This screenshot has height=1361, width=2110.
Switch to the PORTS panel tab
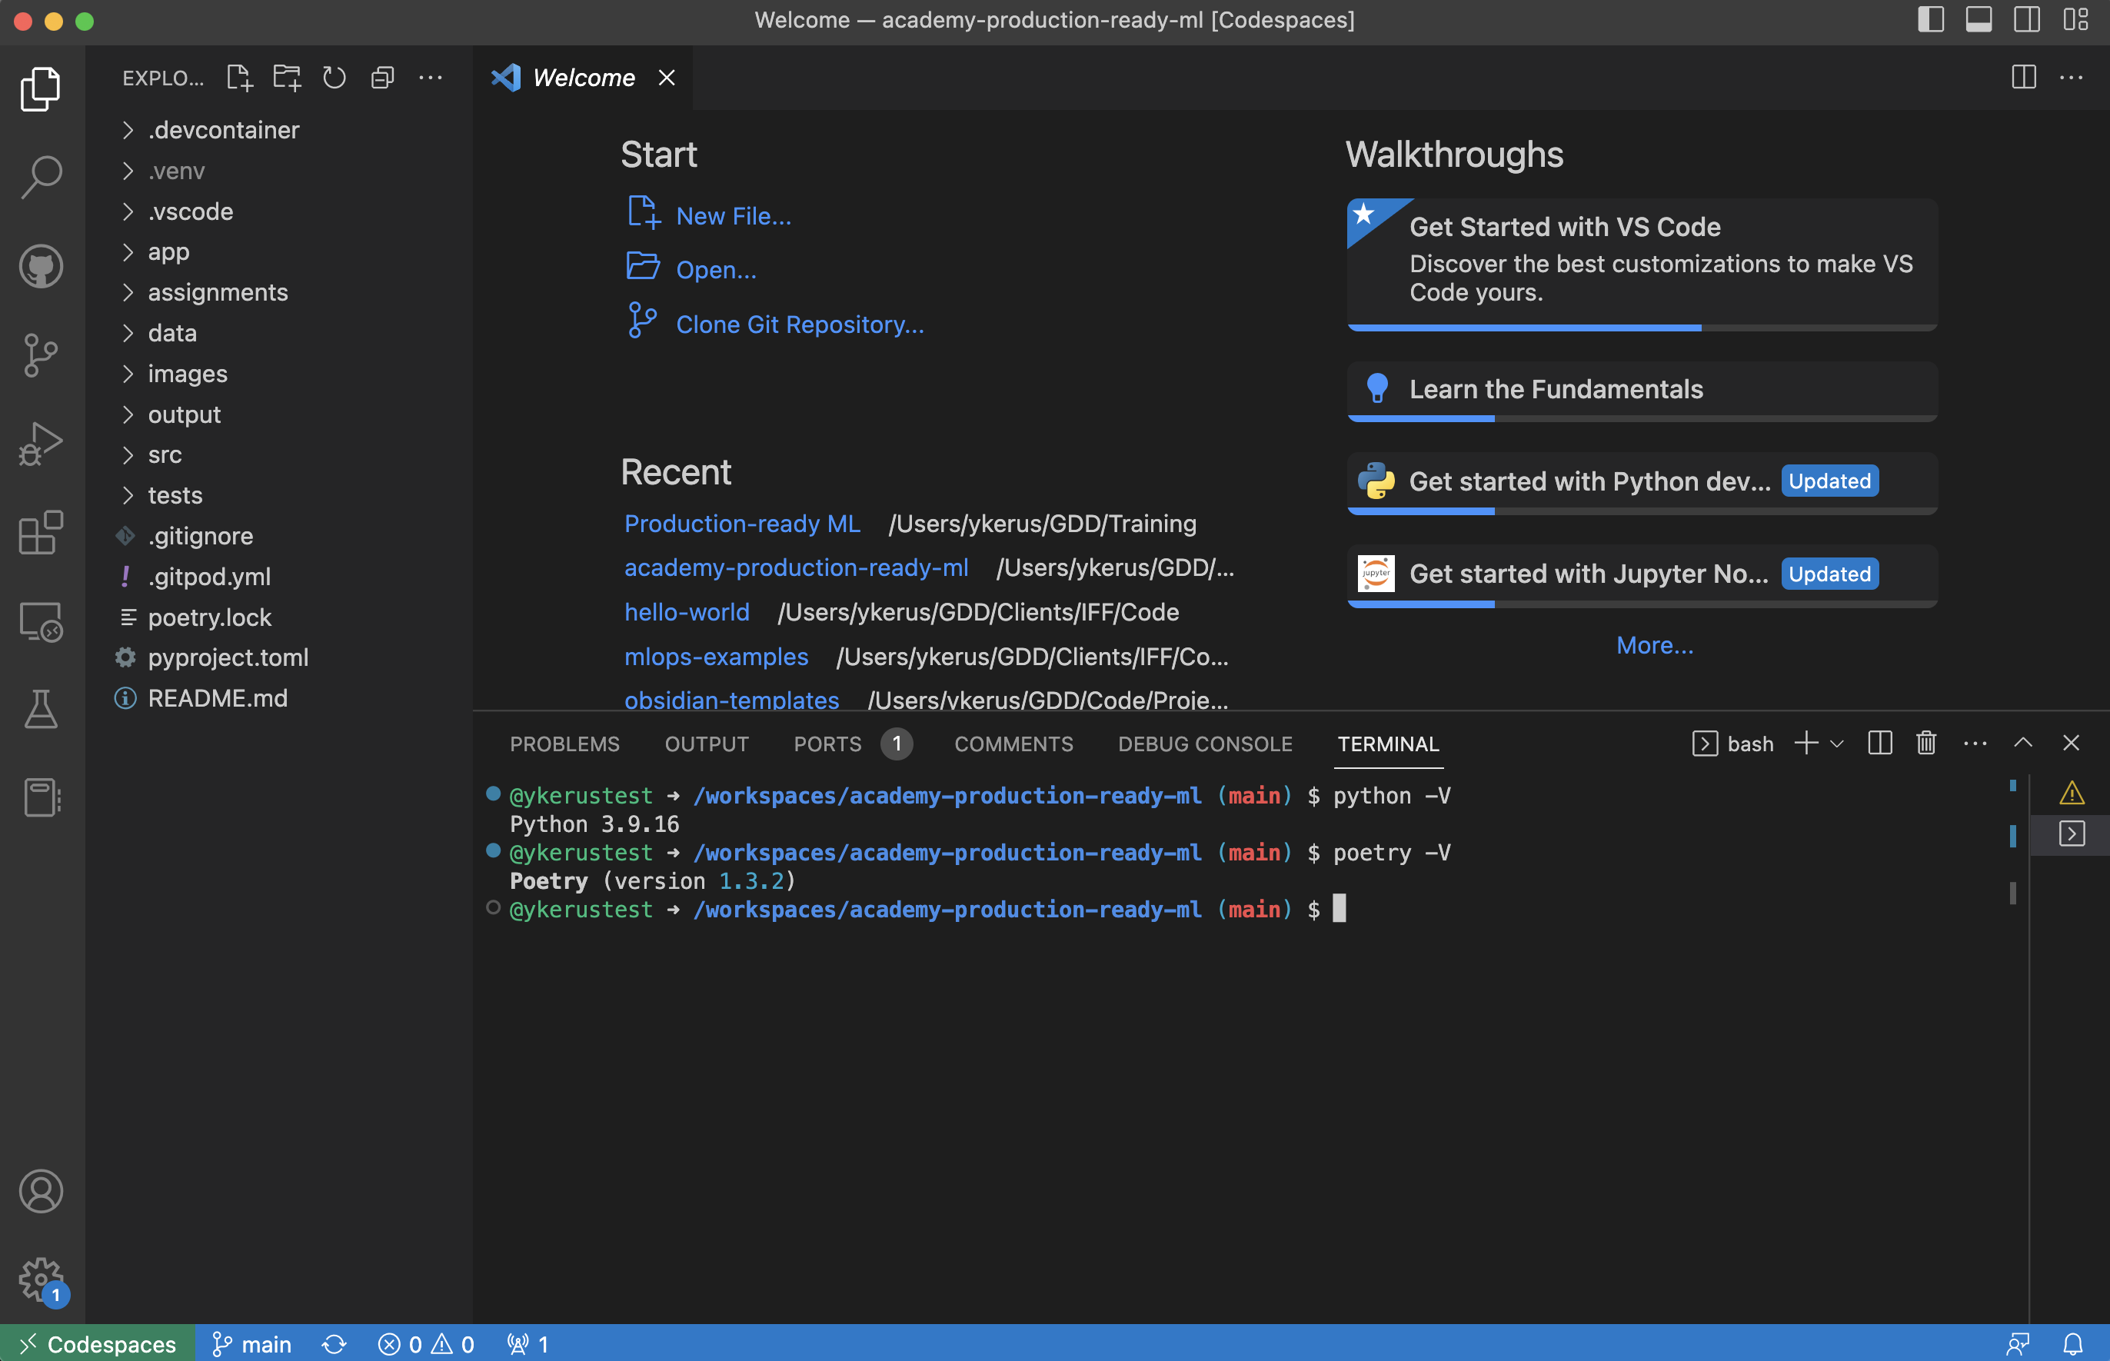point(827,744)
